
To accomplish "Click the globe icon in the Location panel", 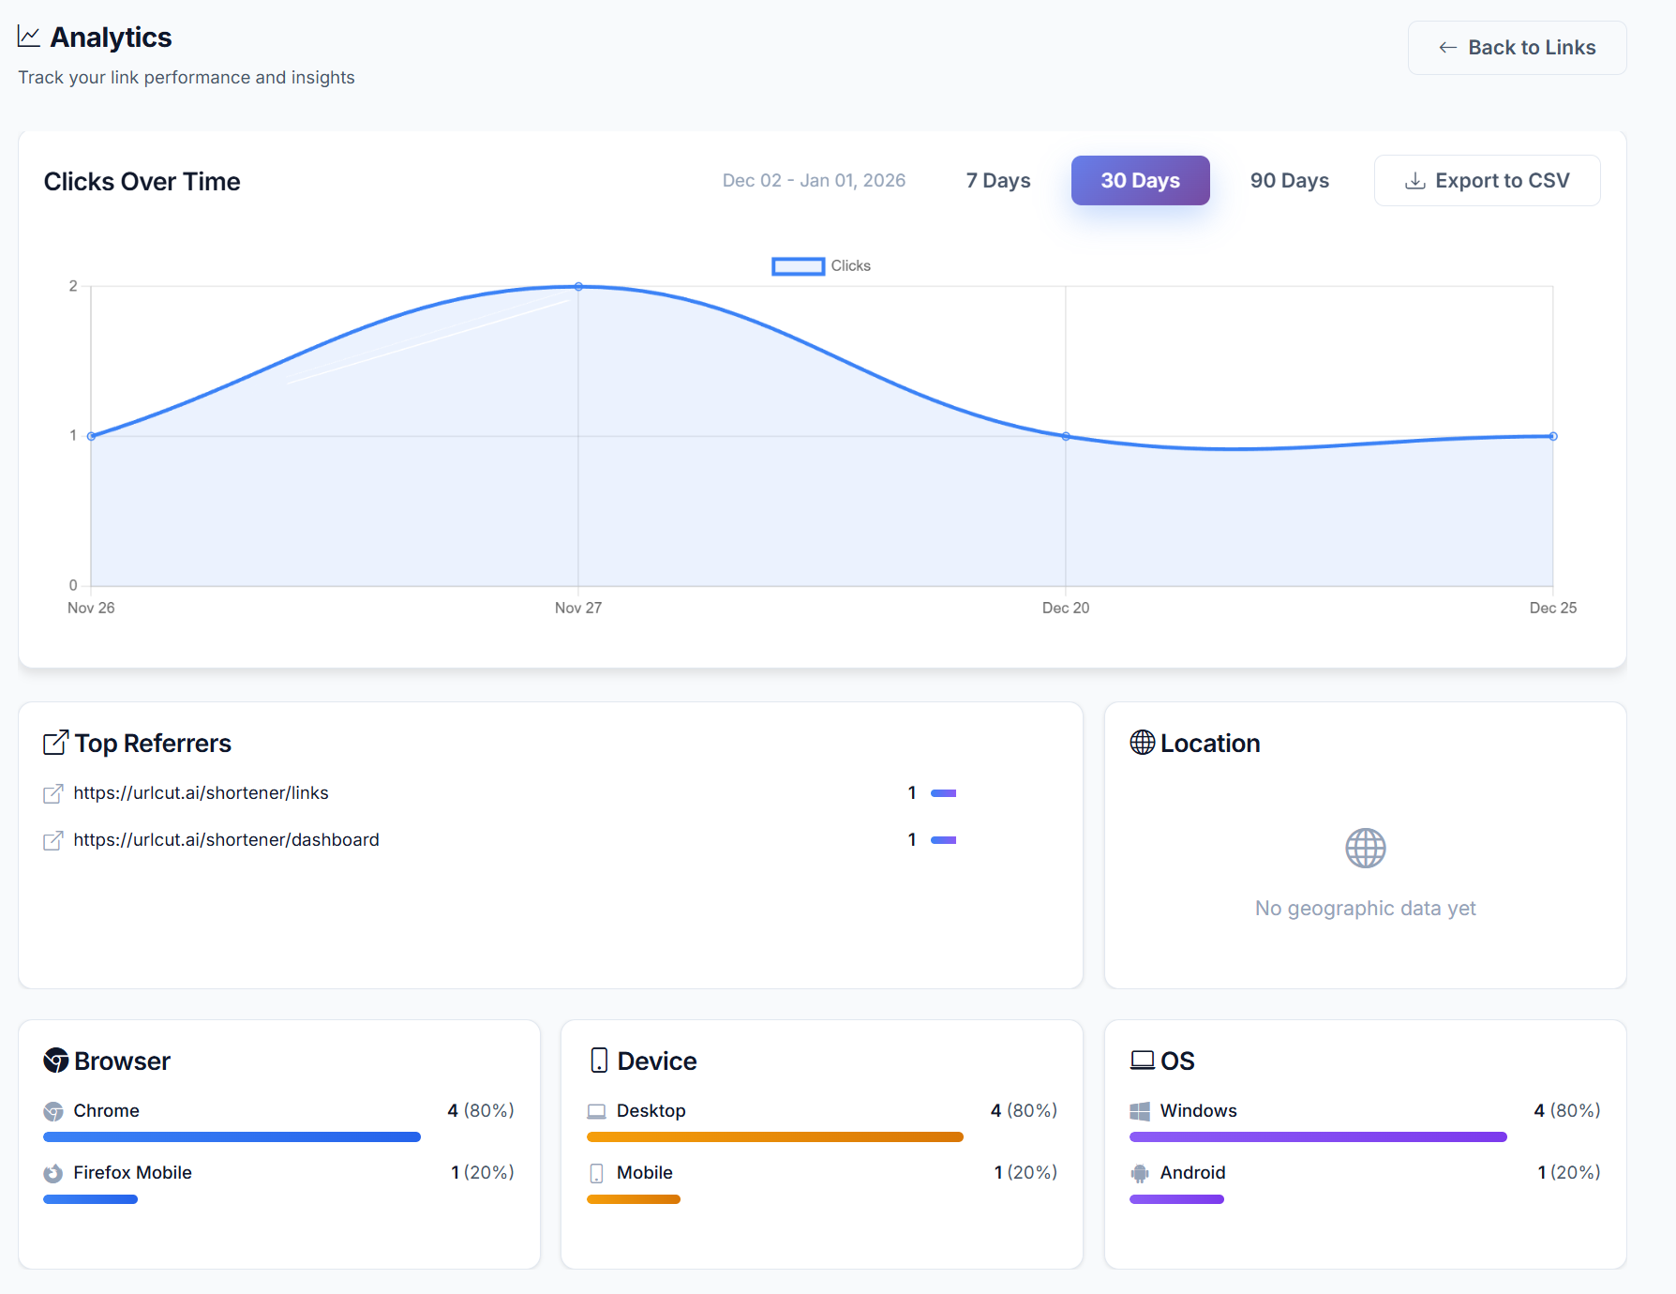I will (1366, 848).
